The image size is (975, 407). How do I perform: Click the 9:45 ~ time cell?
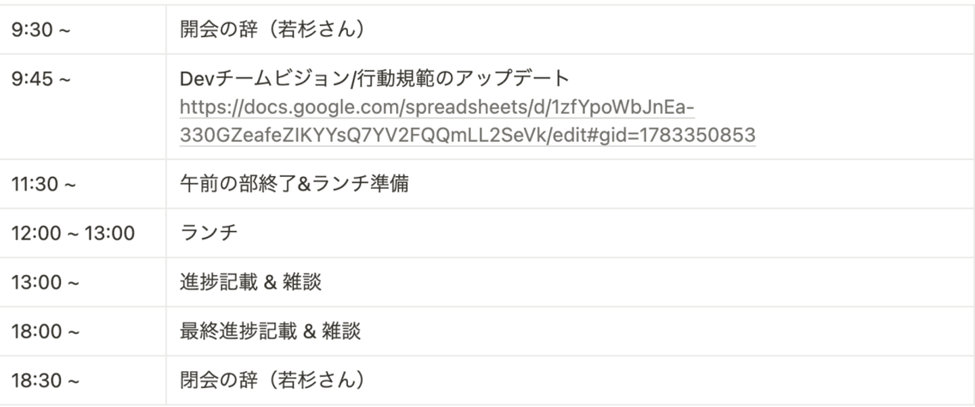point(41,79)
